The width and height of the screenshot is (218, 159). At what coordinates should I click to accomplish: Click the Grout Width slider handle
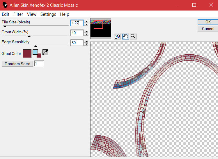coord(29,36)
